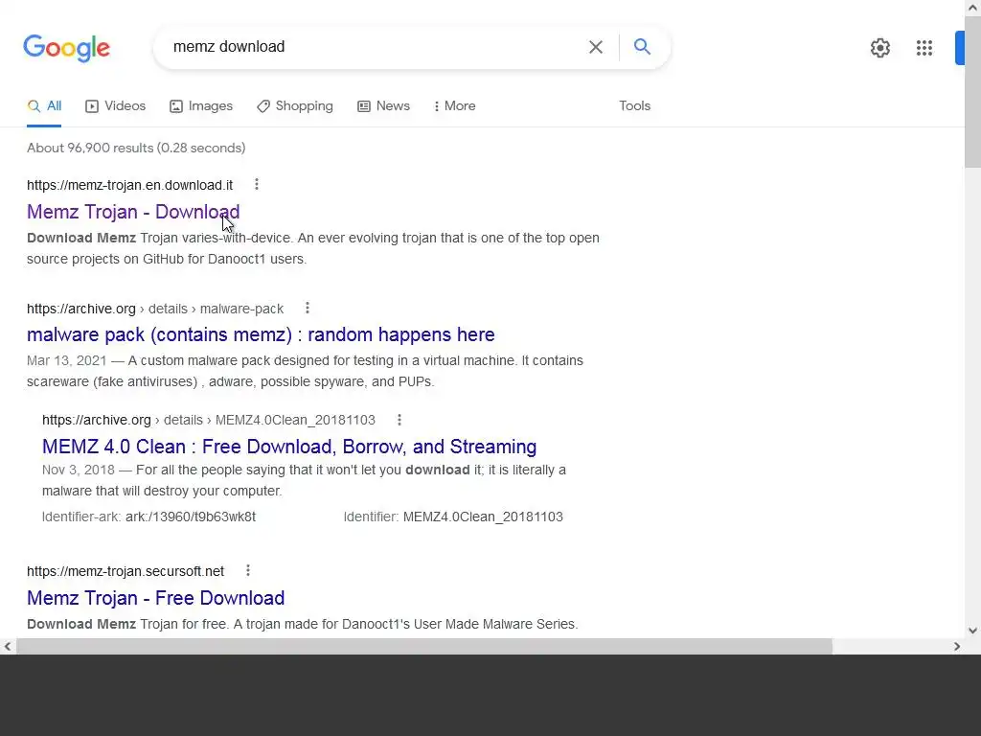Open Google settings gear
This screenshot has height=736, width=981.
click(880, 48)
